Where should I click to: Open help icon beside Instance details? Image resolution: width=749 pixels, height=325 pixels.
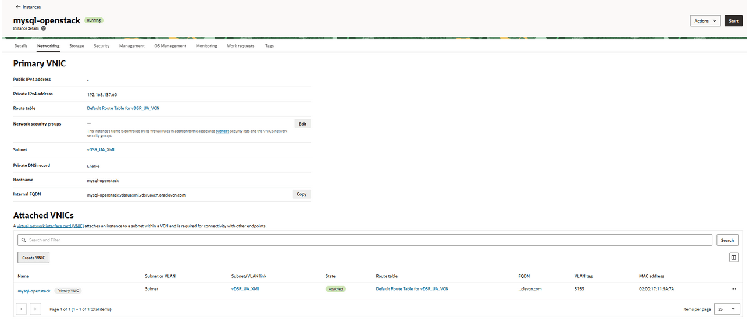(44, 28)
